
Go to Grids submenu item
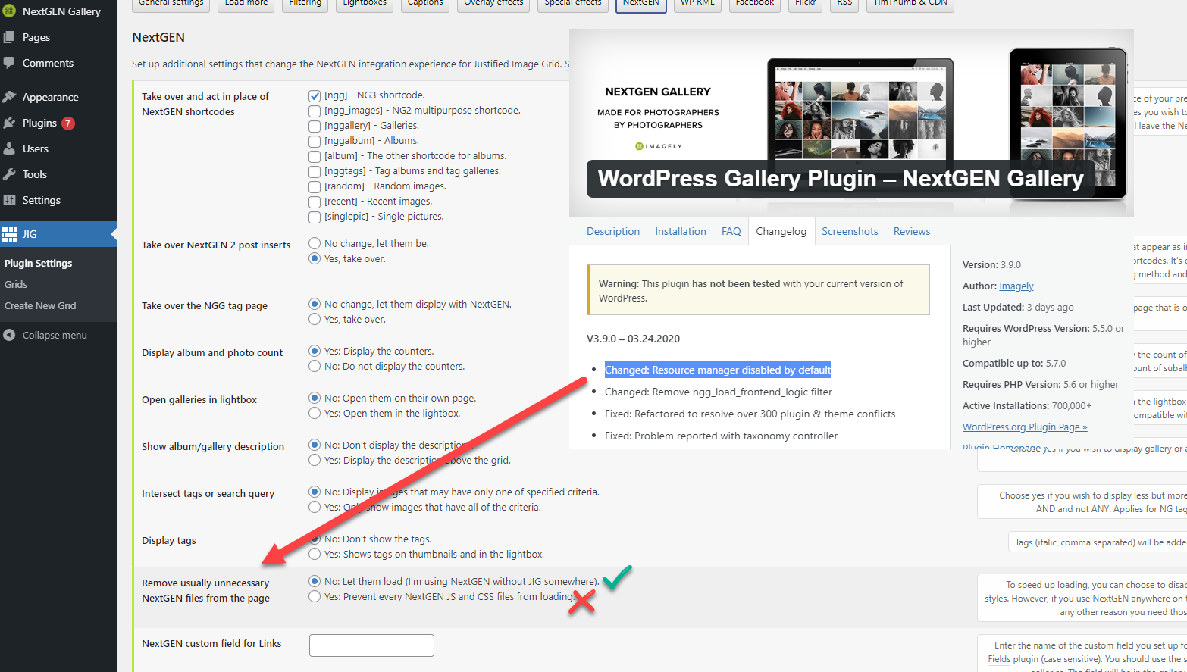pyautogui.click(x=16, y=285)
